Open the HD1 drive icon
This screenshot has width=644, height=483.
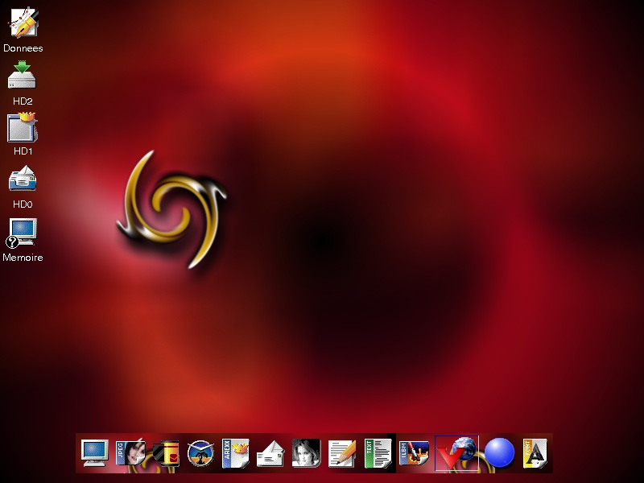(23, 128)
